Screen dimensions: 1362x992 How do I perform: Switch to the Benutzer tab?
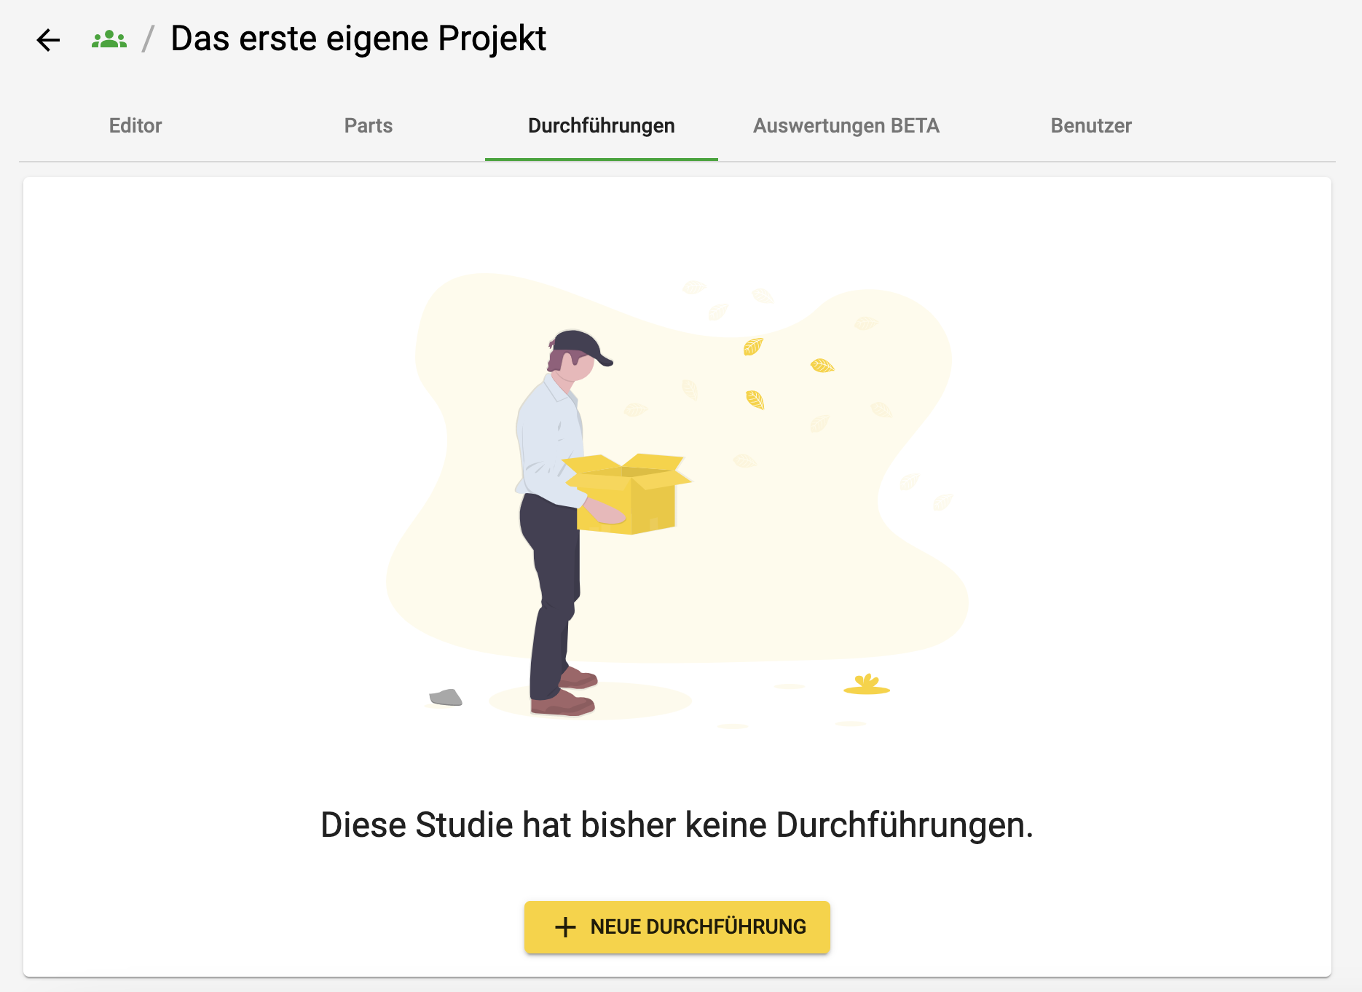click(1091, 126)
